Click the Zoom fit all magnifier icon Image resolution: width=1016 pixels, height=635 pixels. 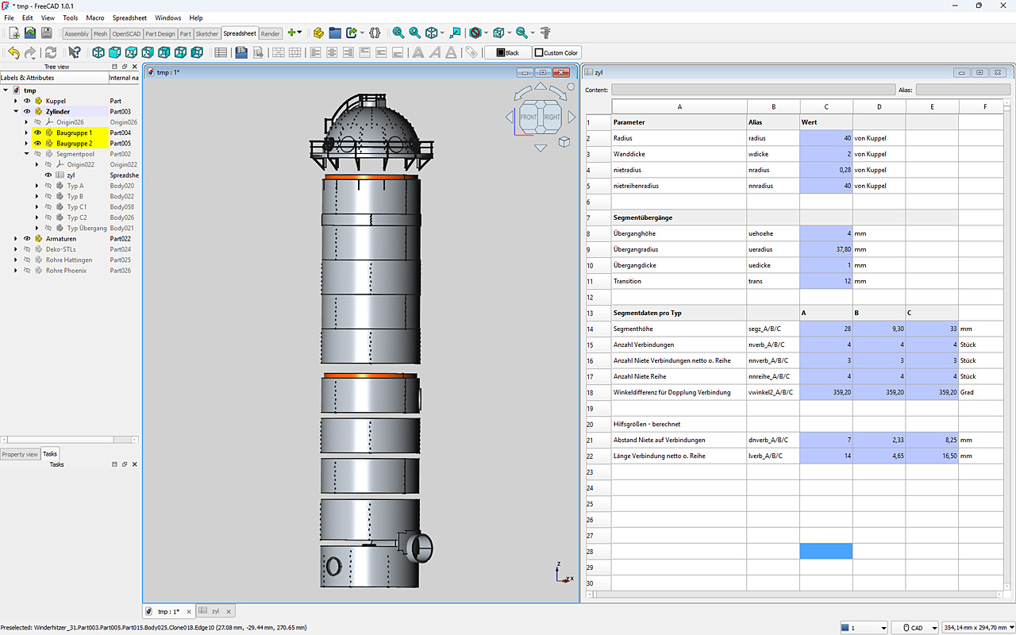[398, 33]
